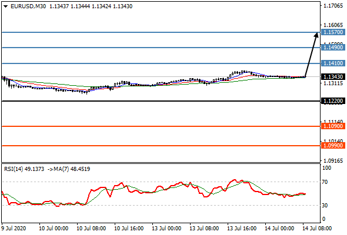
Task: Select the 1.17065 price axis value
Action: pos(333,6)
